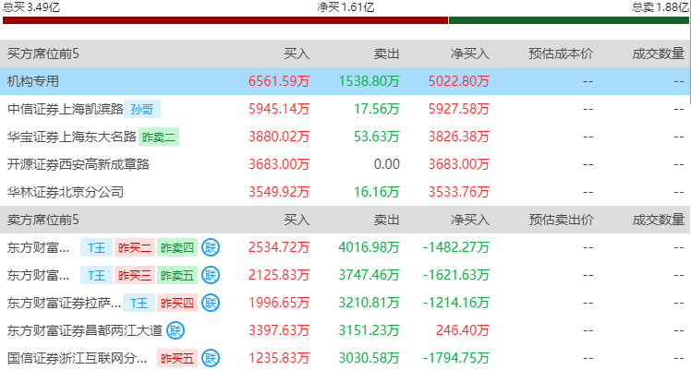This screenshot has width=691, height=370.
Task: Open 中信证券上海凯滨路 seat
Action: [x=66, y=109]
